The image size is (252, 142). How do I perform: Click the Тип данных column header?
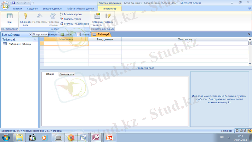click(105, 39)
